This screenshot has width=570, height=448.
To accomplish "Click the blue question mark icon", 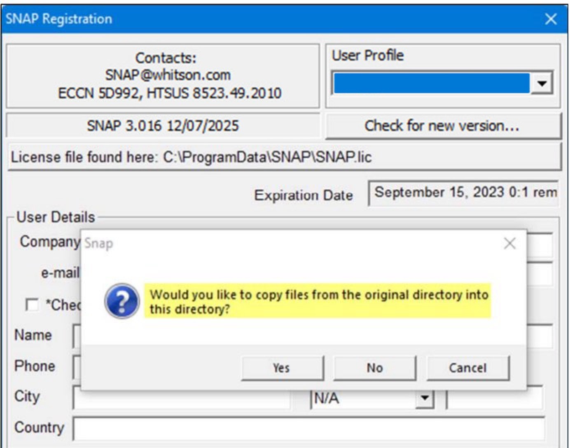I will coord(122,301).
